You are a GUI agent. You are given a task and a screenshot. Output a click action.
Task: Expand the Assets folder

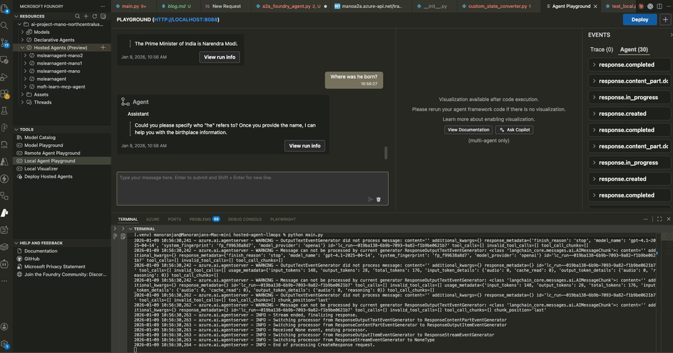23,94
